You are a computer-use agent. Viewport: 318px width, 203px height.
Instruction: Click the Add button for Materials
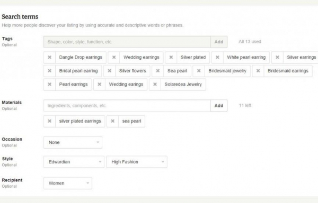[219, 106]
